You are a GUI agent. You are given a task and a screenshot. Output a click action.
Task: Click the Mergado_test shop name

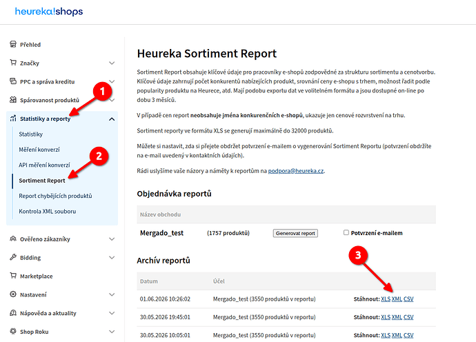162,233
